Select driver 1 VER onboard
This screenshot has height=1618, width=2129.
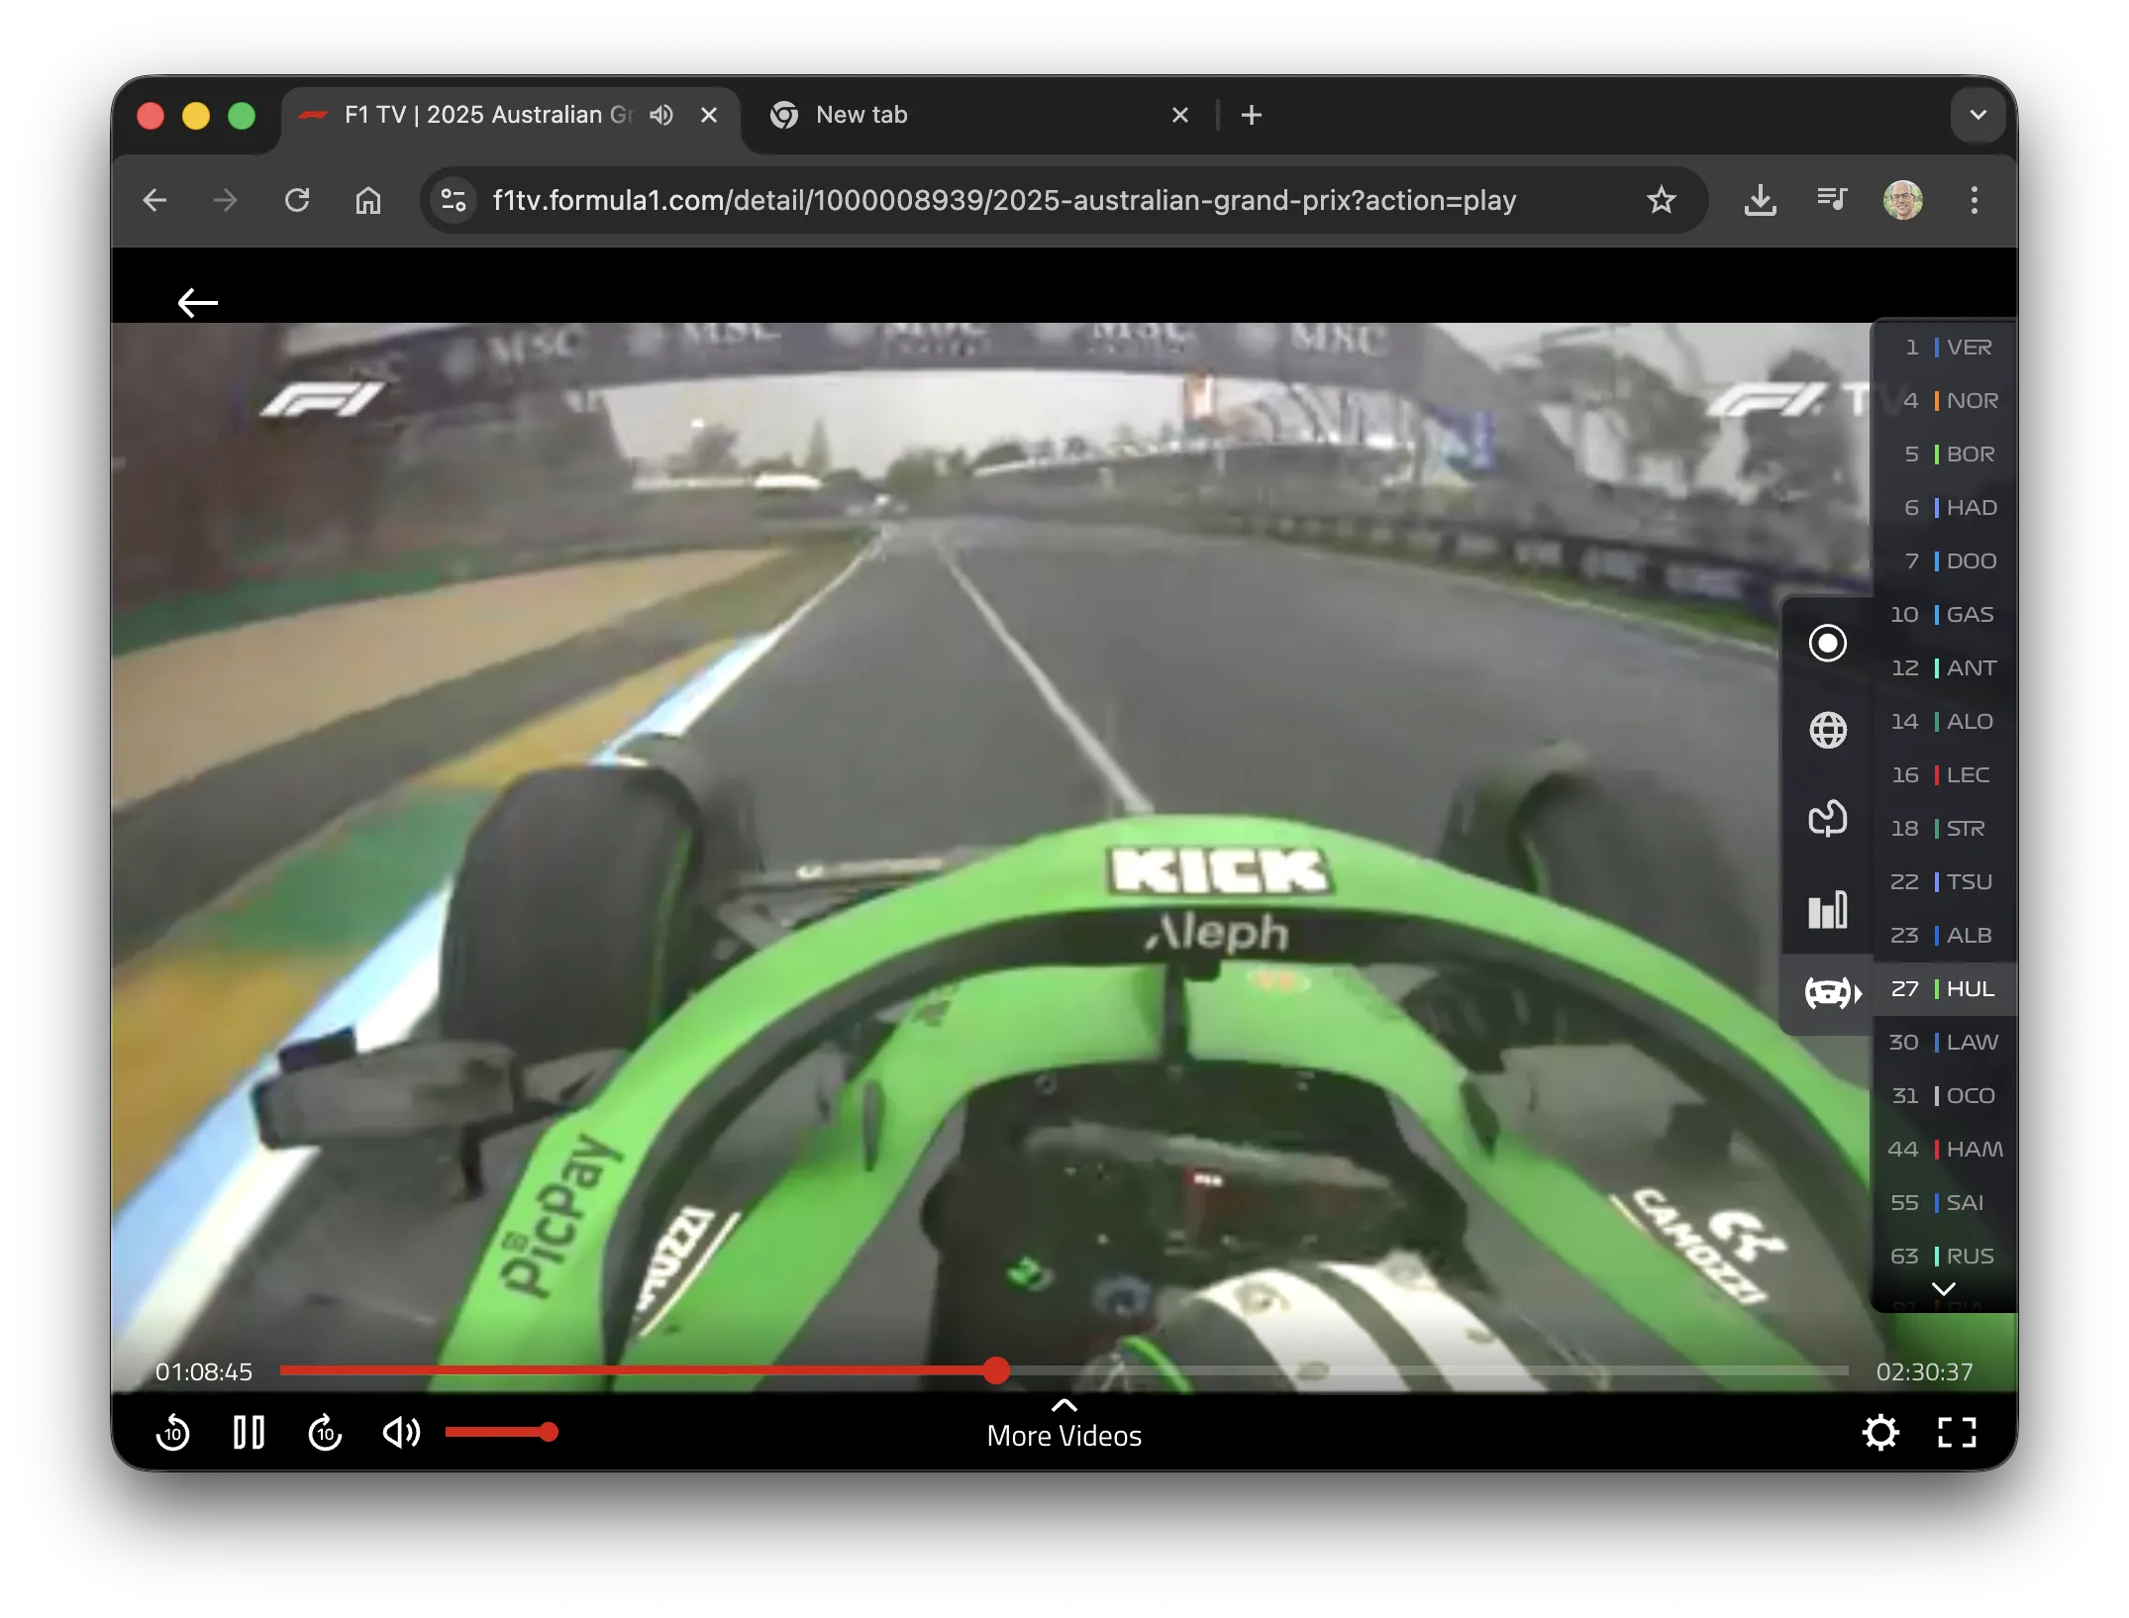tap(1946, 347)
